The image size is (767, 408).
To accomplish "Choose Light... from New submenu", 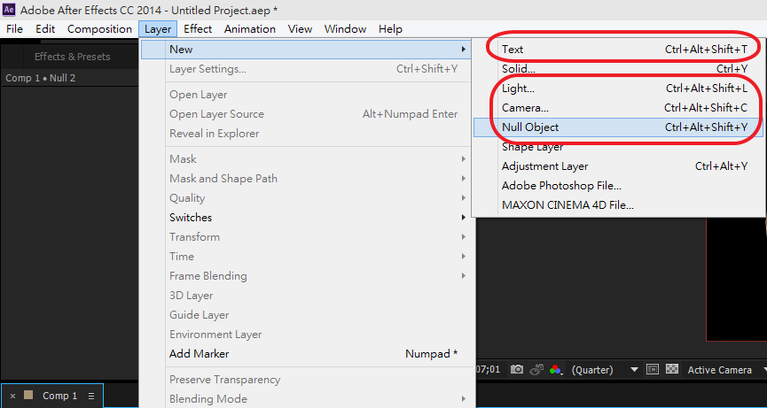I will point(618,89).
